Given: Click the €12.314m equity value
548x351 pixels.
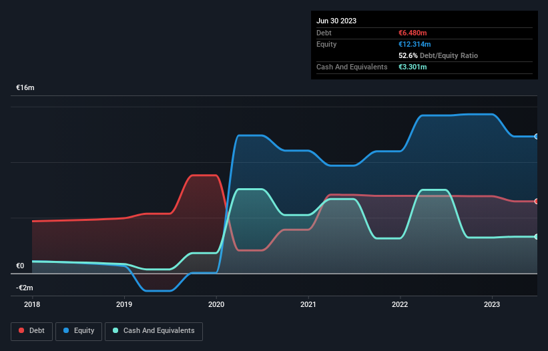Looking at the screenshot, I should (x=415, y=44).
